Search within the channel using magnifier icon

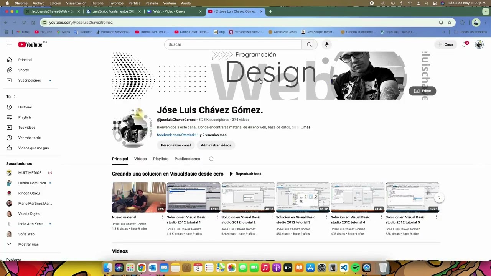(211, 159)
